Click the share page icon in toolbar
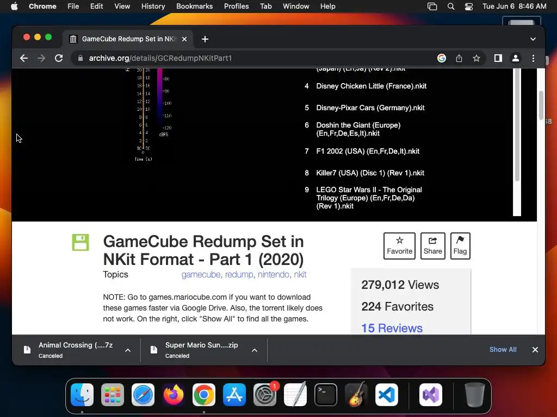Image resolution: width=557 pixels, height=417 pixels. pos(459,58)
